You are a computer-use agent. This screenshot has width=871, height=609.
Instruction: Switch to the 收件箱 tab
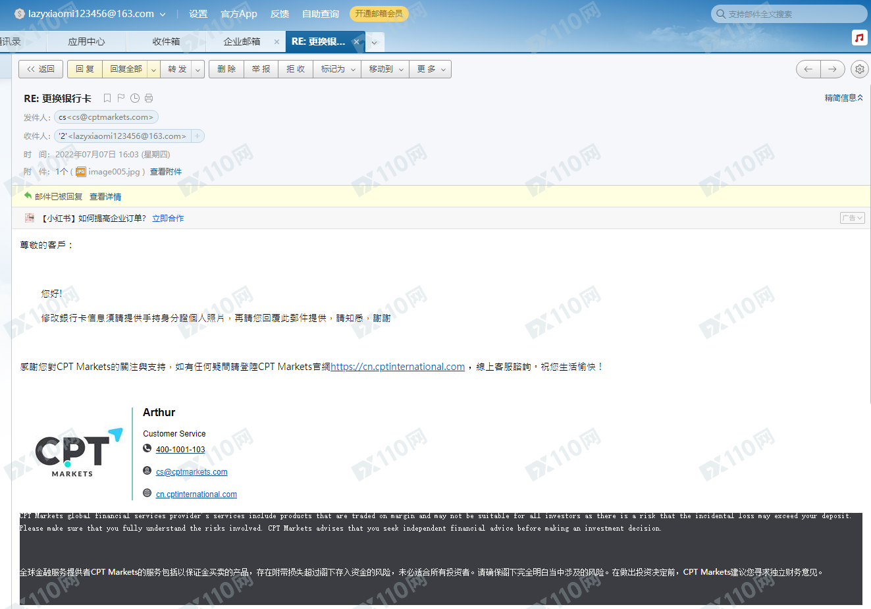tap(166, 41)
